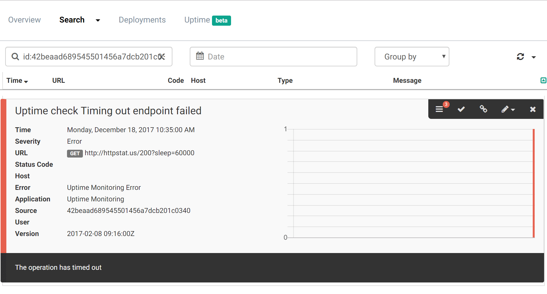Go to the Overview page
The image size is (547, 294).
[x=24, y=20]
